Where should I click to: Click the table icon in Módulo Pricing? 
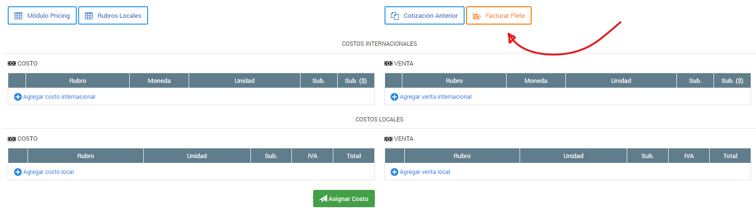18,16
